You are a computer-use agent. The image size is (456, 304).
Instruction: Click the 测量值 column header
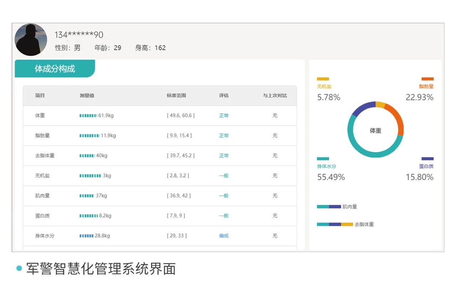pos(87,96)
